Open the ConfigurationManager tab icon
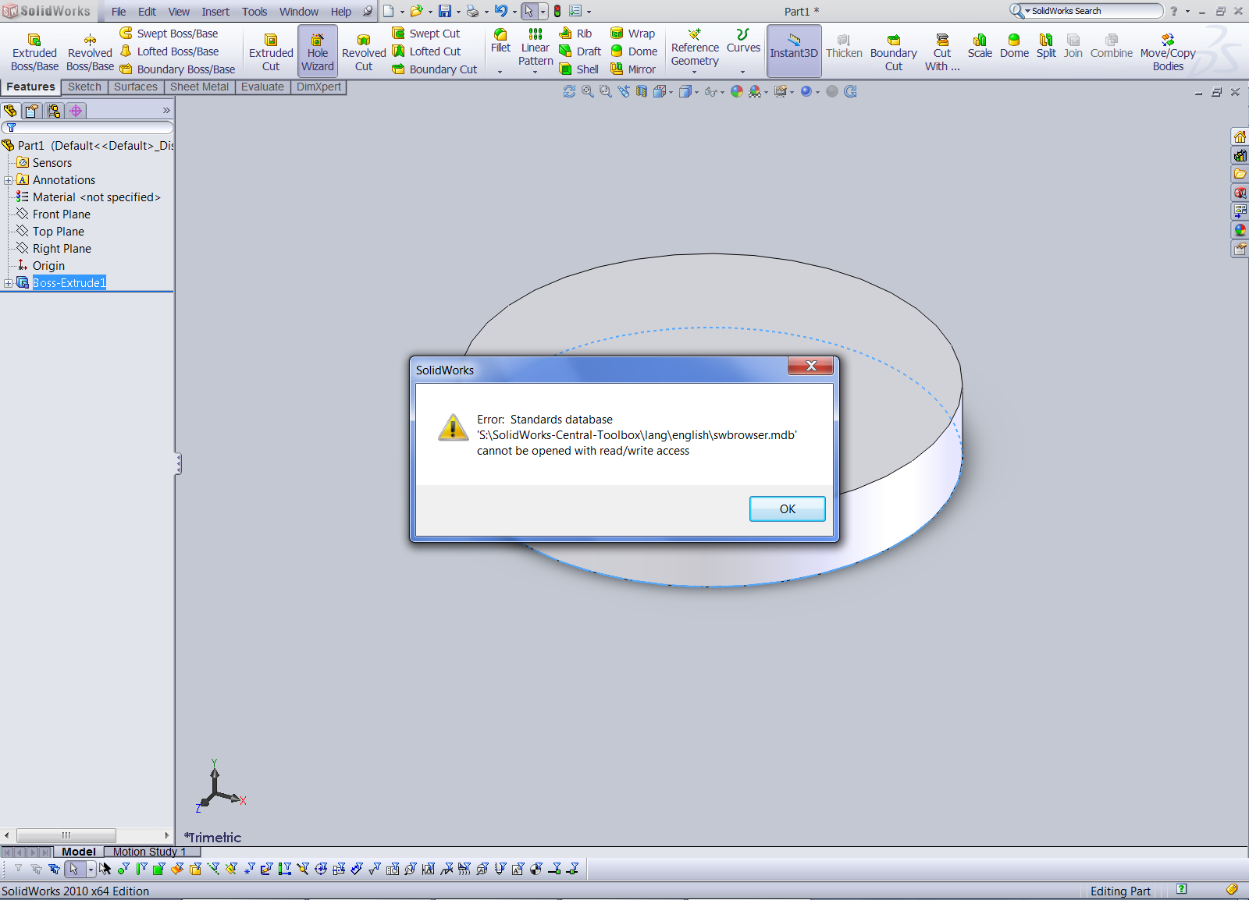 click(x=53, y=111)
